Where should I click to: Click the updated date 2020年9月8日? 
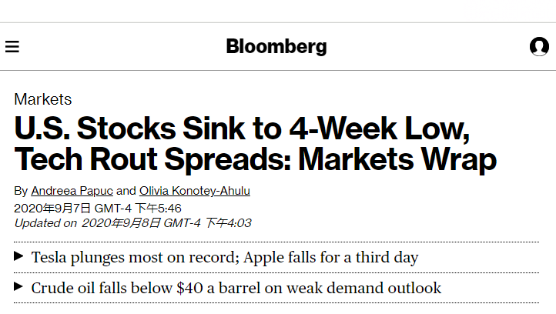[x=122, y=223]
